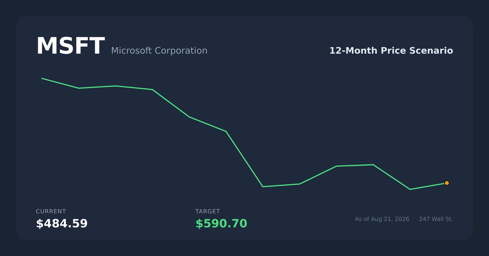Click the MSFT ticker symbol heading
Viewport: 489px width, 256px height.
71,46
